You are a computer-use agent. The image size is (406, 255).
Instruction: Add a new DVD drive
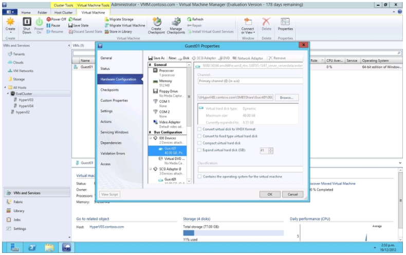click(x=224, y=58)
